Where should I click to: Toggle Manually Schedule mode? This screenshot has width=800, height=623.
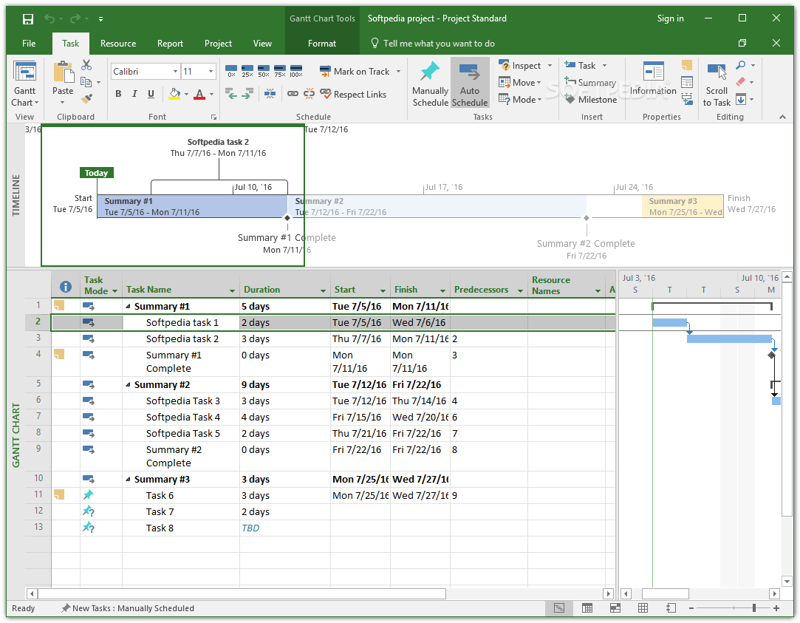coord(430,84)
